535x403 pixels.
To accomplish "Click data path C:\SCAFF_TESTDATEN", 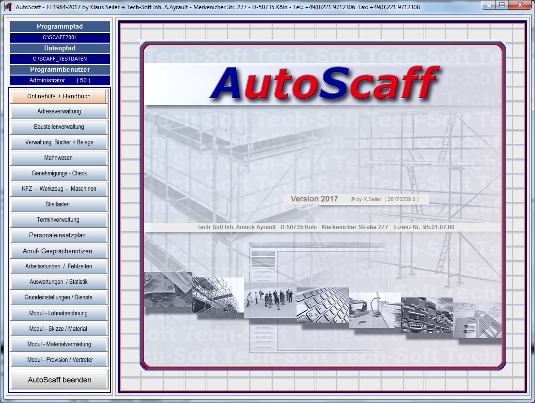I will click(60, 59).
